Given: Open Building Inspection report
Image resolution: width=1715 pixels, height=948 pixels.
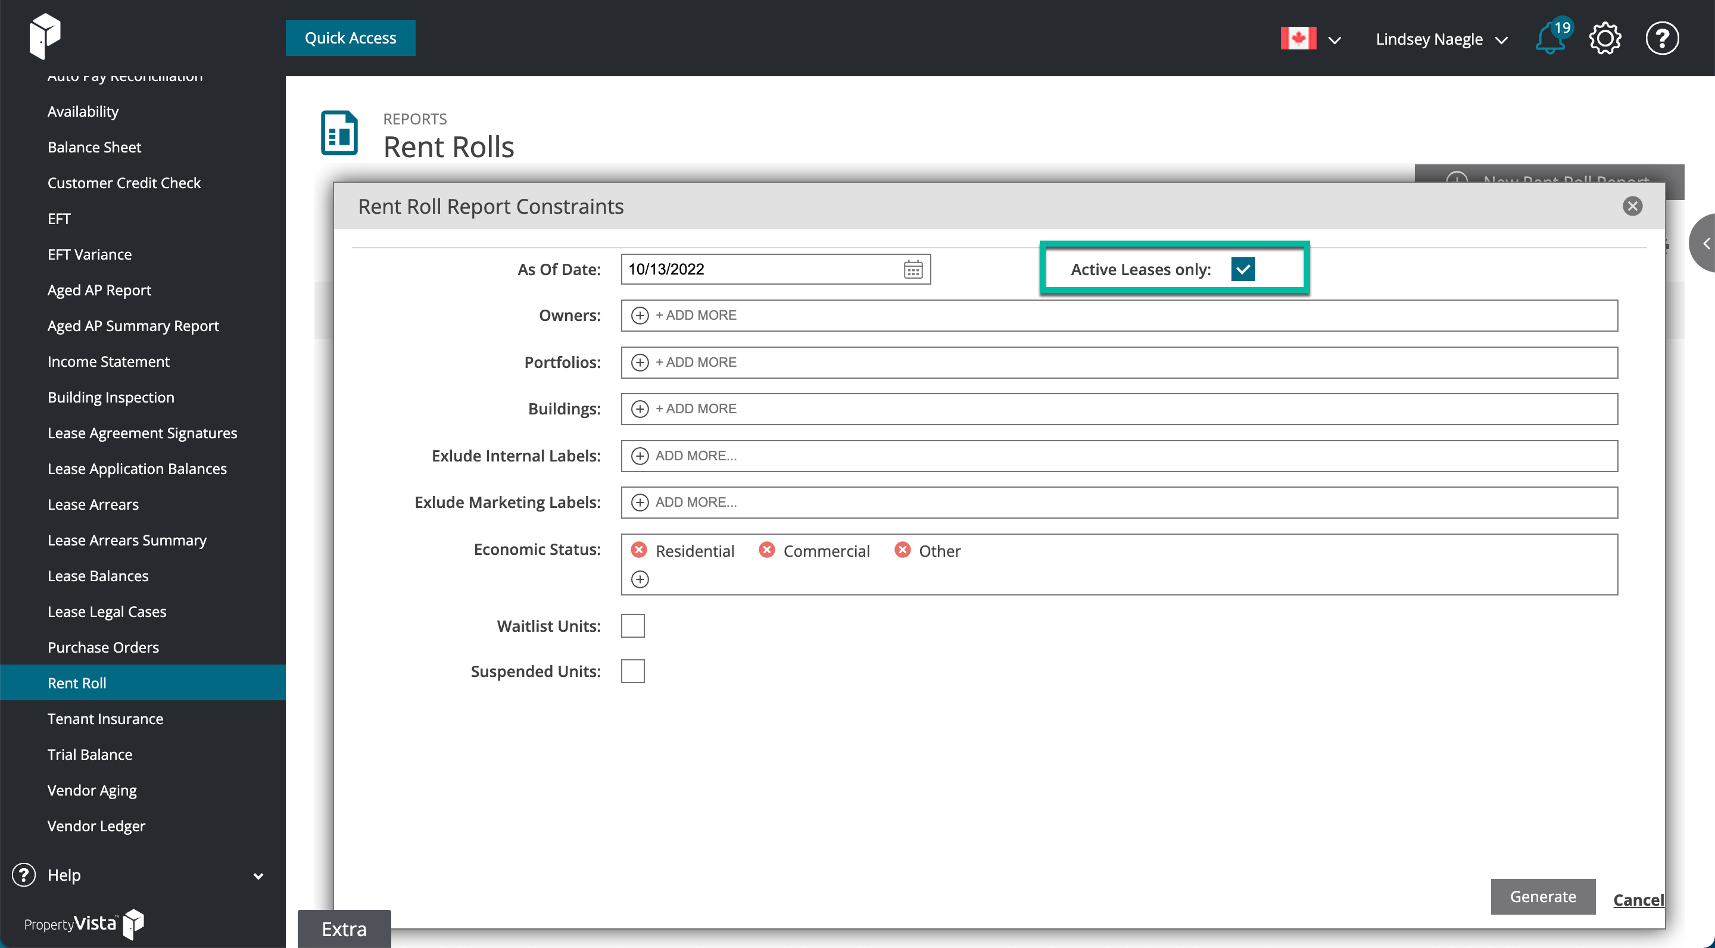Looking at the screenshot, I should tap(111, 397).
